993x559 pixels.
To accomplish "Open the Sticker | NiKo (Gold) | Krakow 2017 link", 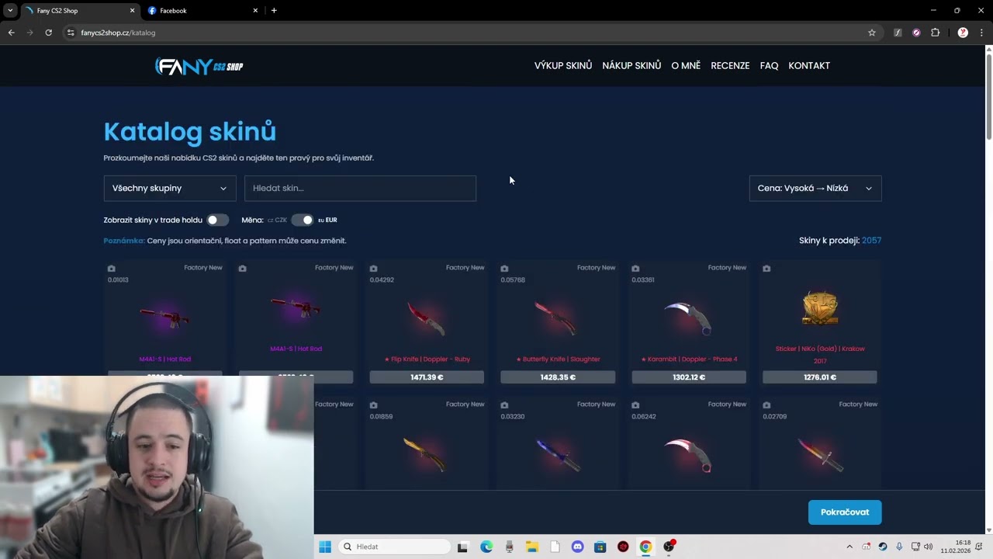I will (820, 355).
